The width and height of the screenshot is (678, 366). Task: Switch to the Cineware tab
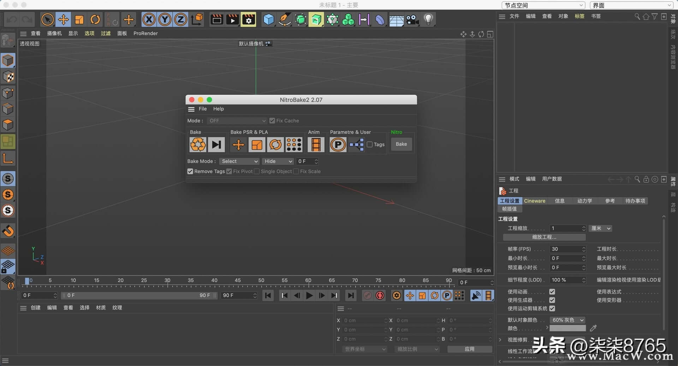pyautogui.click(x=535, y=201)
